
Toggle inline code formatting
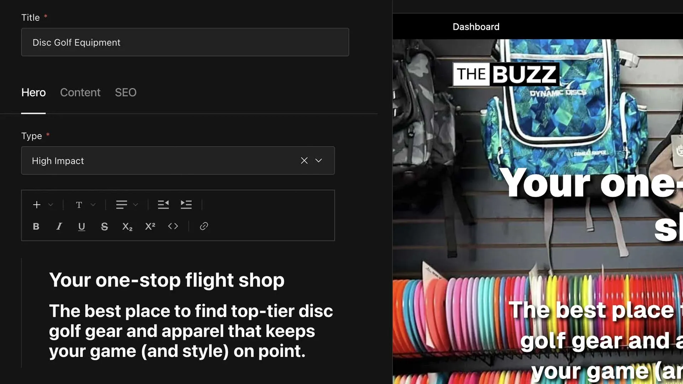click(x=173, y=226)
